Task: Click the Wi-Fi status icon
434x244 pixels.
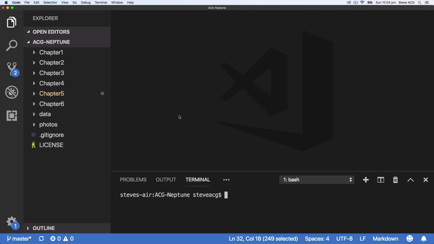Action: tap(362, 2)
